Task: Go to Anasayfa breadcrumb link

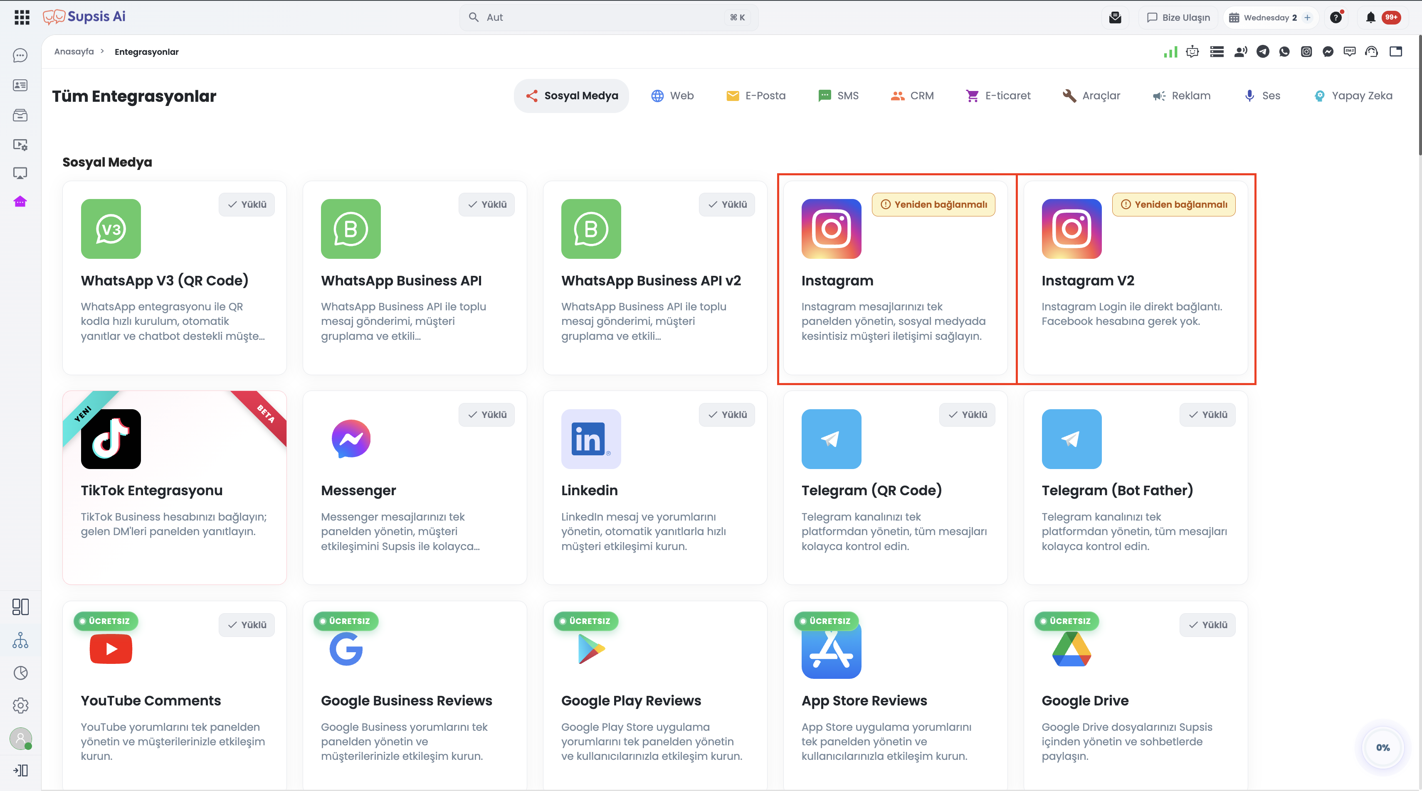Action: (74, 51)
